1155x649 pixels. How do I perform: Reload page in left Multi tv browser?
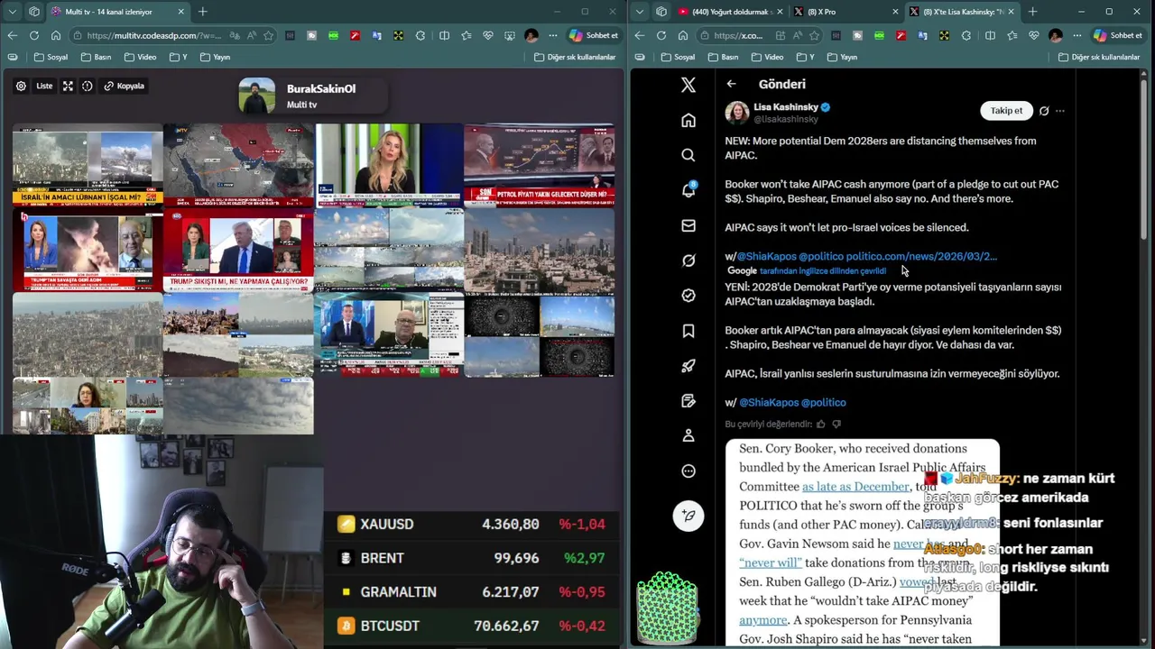pos(33,35)
